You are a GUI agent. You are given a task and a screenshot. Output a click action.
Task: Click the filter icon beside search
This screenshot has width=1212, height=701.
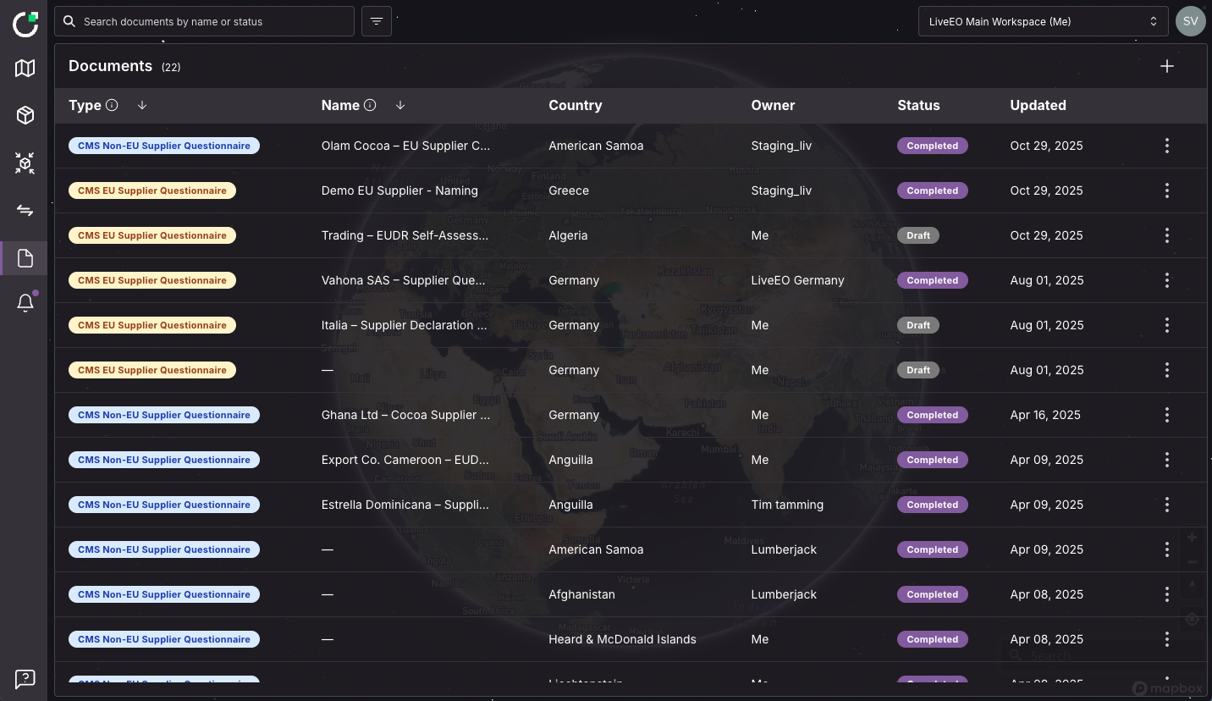coord(377,21)
